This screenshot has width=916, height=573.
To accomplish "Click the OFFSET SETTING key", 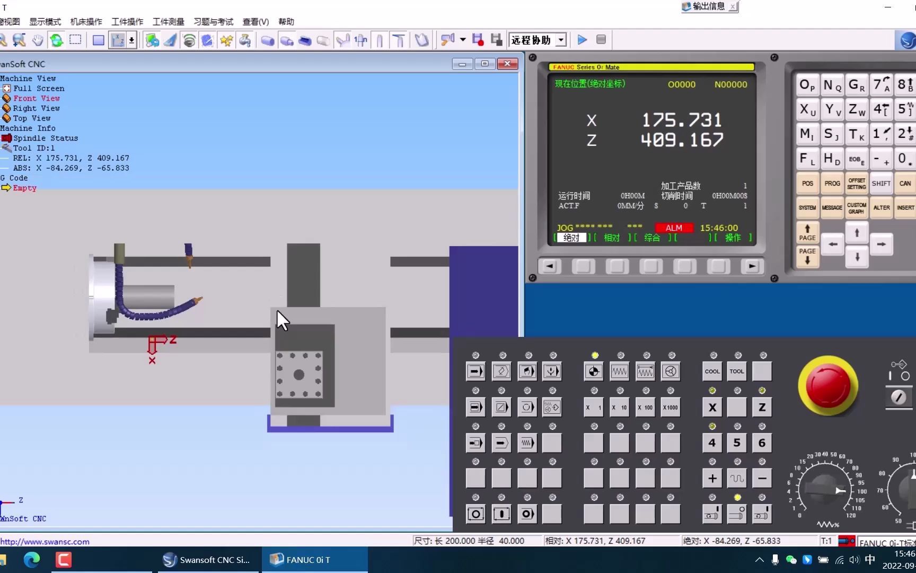I will (x=857, y=184).
